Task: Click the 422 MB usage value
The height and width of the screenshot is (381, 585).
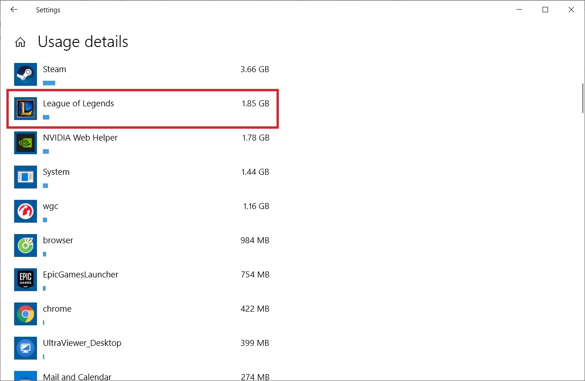Action: [255, 309]
